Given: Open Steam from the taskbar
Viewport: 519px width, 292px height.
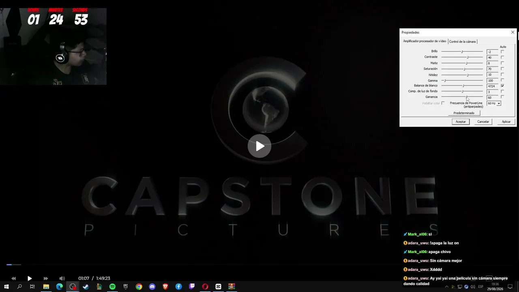Looking at the screenshot, I should click(x=86, y=287).
